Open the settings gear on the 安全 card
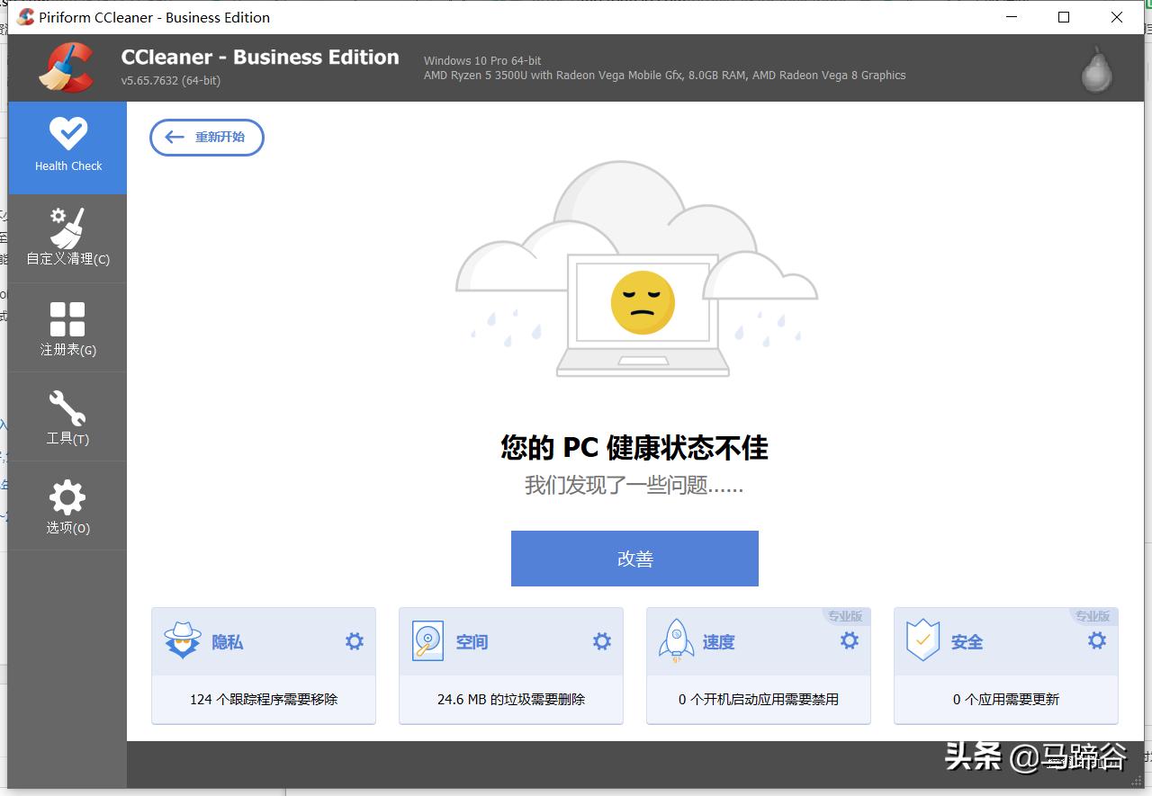The height and width of the screenshot is (796, 1152). 1095,640
